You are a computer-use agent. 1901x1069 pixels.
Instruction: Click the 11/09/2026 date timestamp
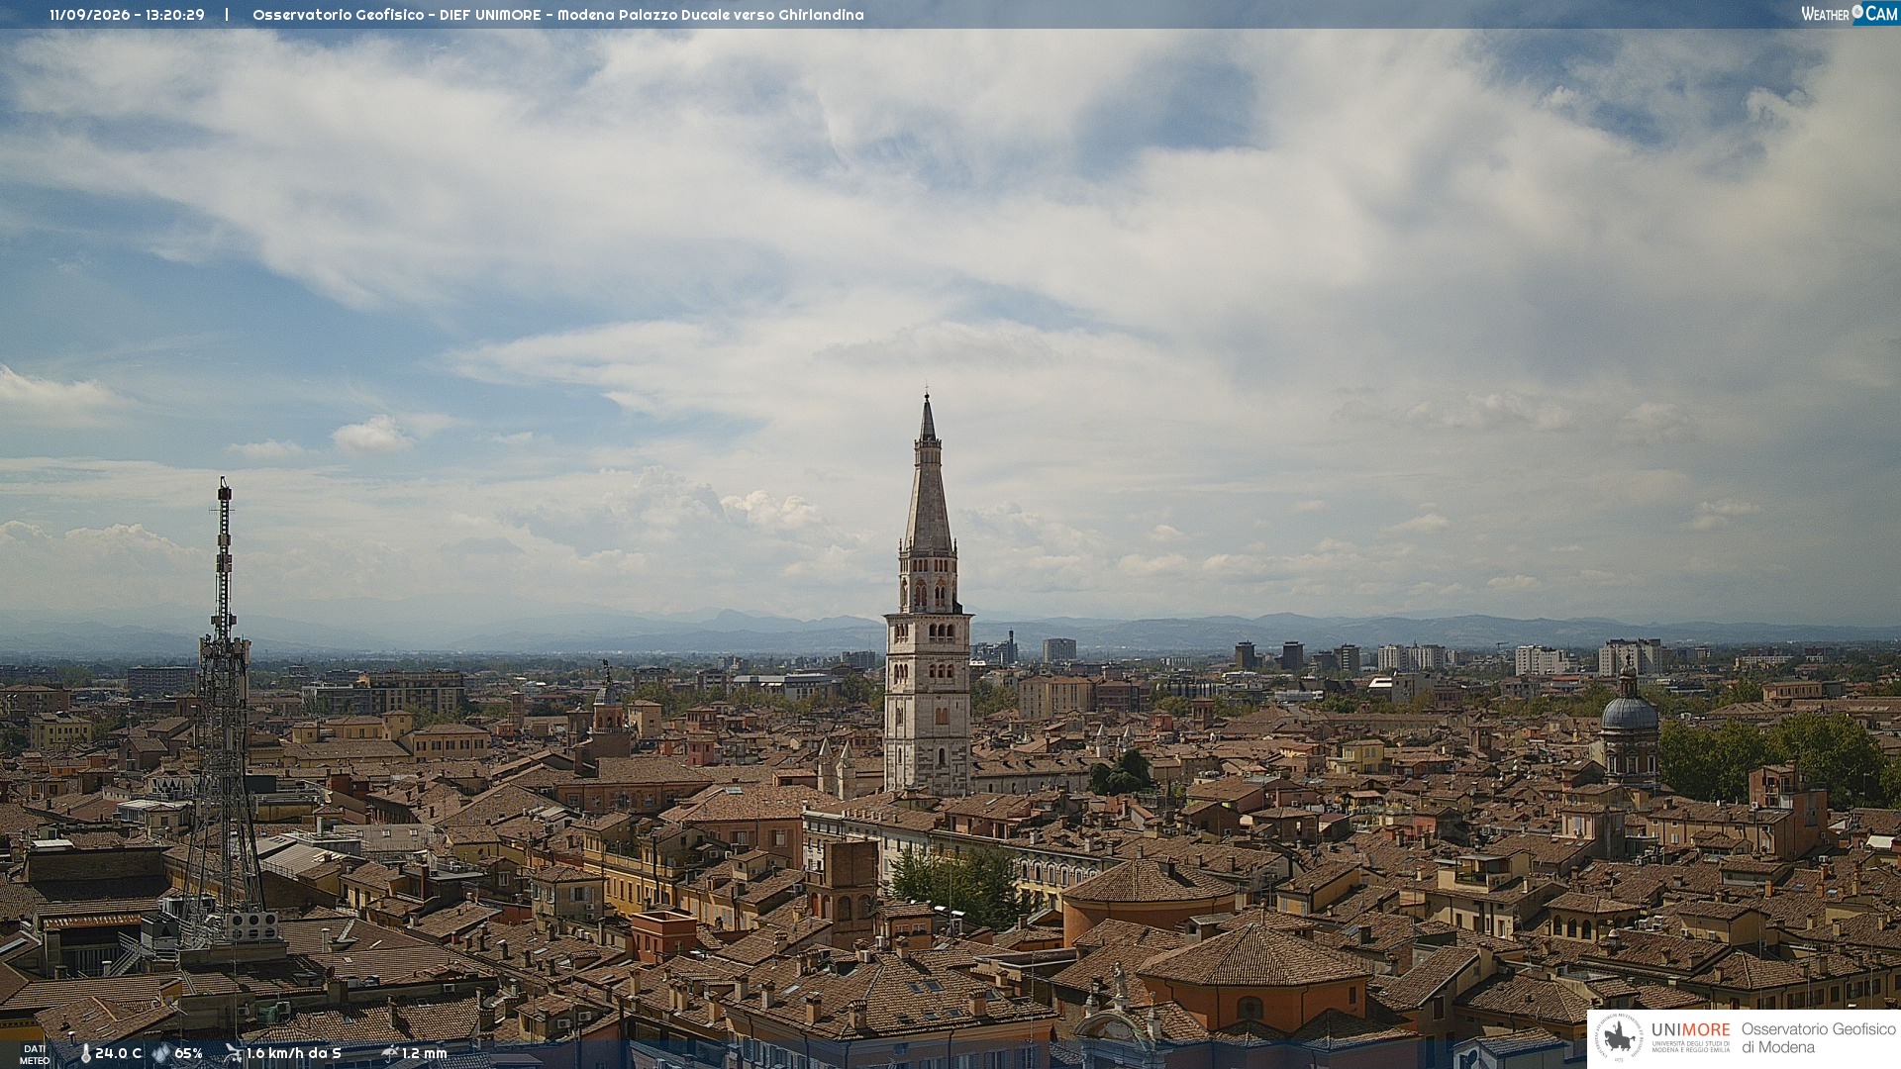(x=90, y=15)
